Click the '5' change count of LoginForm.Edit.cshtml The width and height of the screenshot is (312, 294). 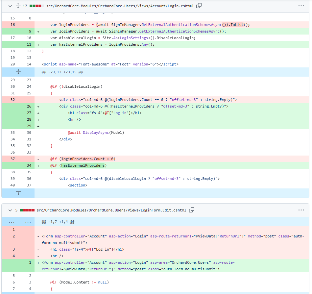(16, 210)
